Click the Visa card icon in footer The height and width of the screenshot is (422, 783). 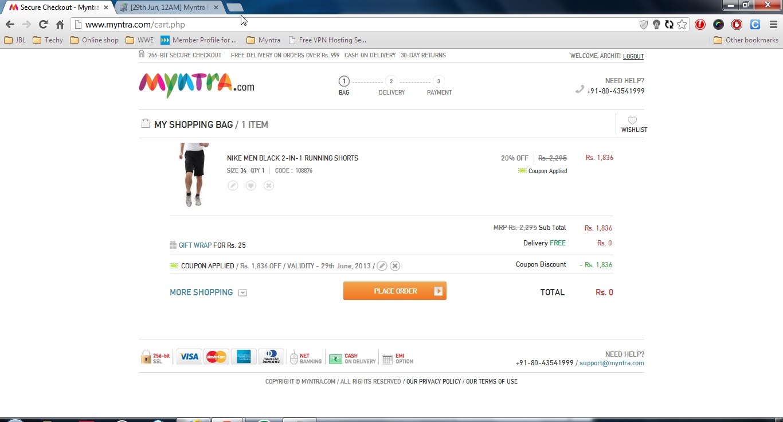(x=189, y=356)
